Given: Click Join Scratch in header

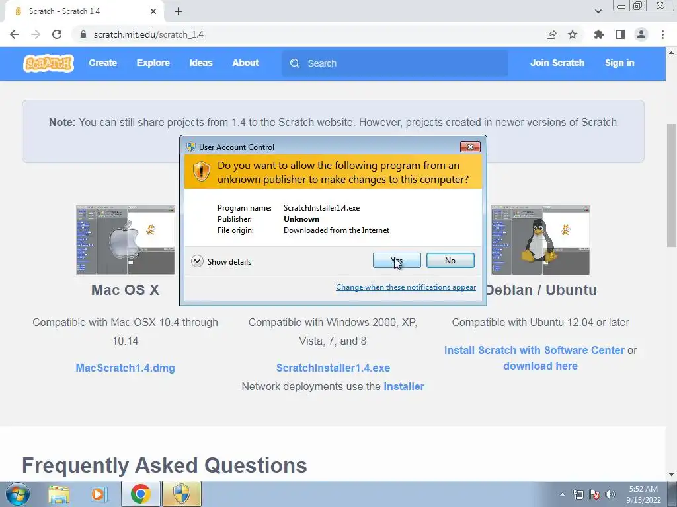Looking at the screenshot, I should pos(557,63).
